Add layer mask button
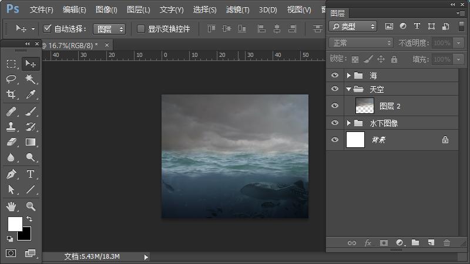Viewport: 470px width, 264px height. pyautogui.click(x=384, y=243)
